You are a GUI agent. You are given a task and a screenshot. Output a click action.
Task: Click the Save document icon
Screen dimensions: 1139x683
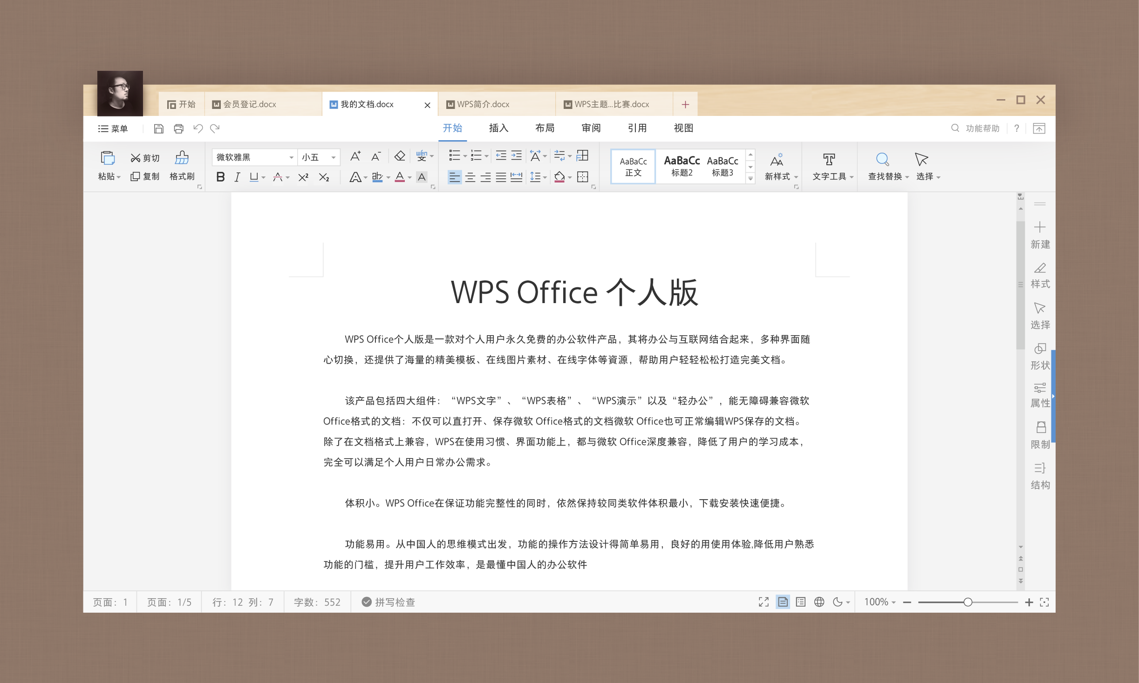tap(158, 128)
